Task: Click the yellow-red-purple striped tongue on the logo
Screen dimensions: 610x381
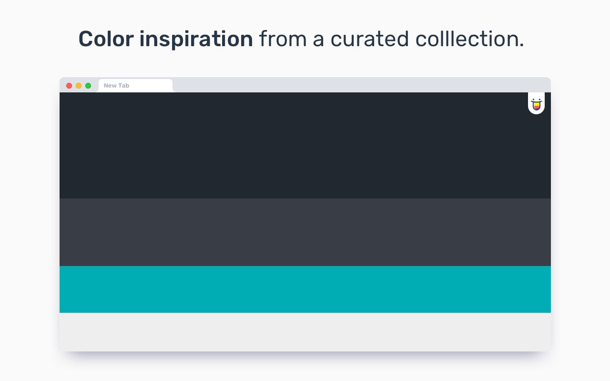Action: (537, 106)
